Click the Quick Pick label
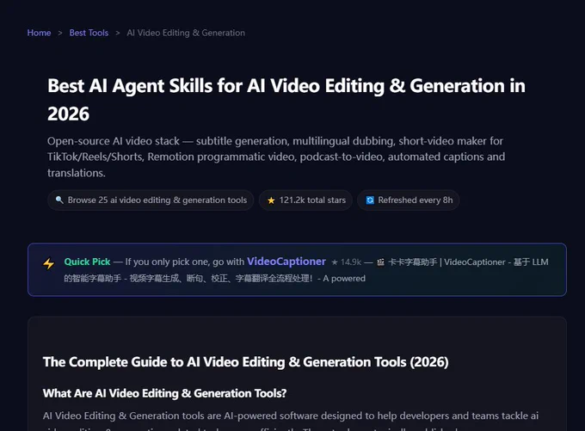Viewport: 585px width, 431px height. coord(87,262)
